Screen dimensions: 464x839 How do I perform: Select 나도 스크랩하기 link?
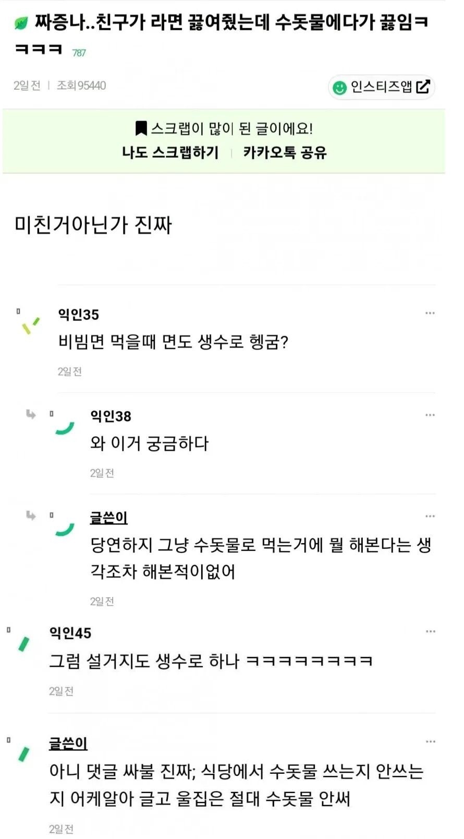(x=170, y=152)
